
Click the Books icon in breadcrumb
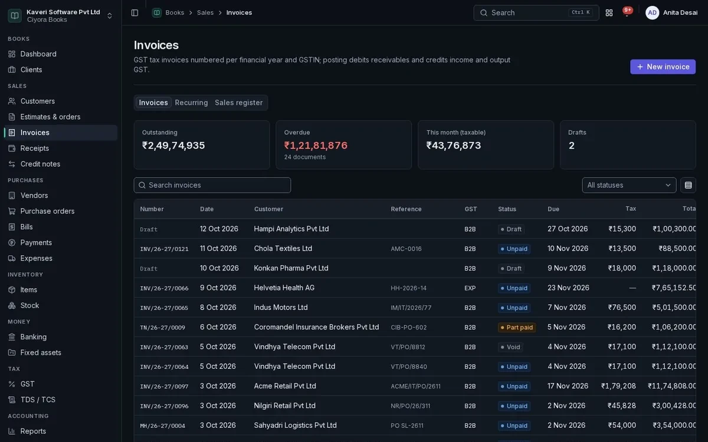pos(157,12)
